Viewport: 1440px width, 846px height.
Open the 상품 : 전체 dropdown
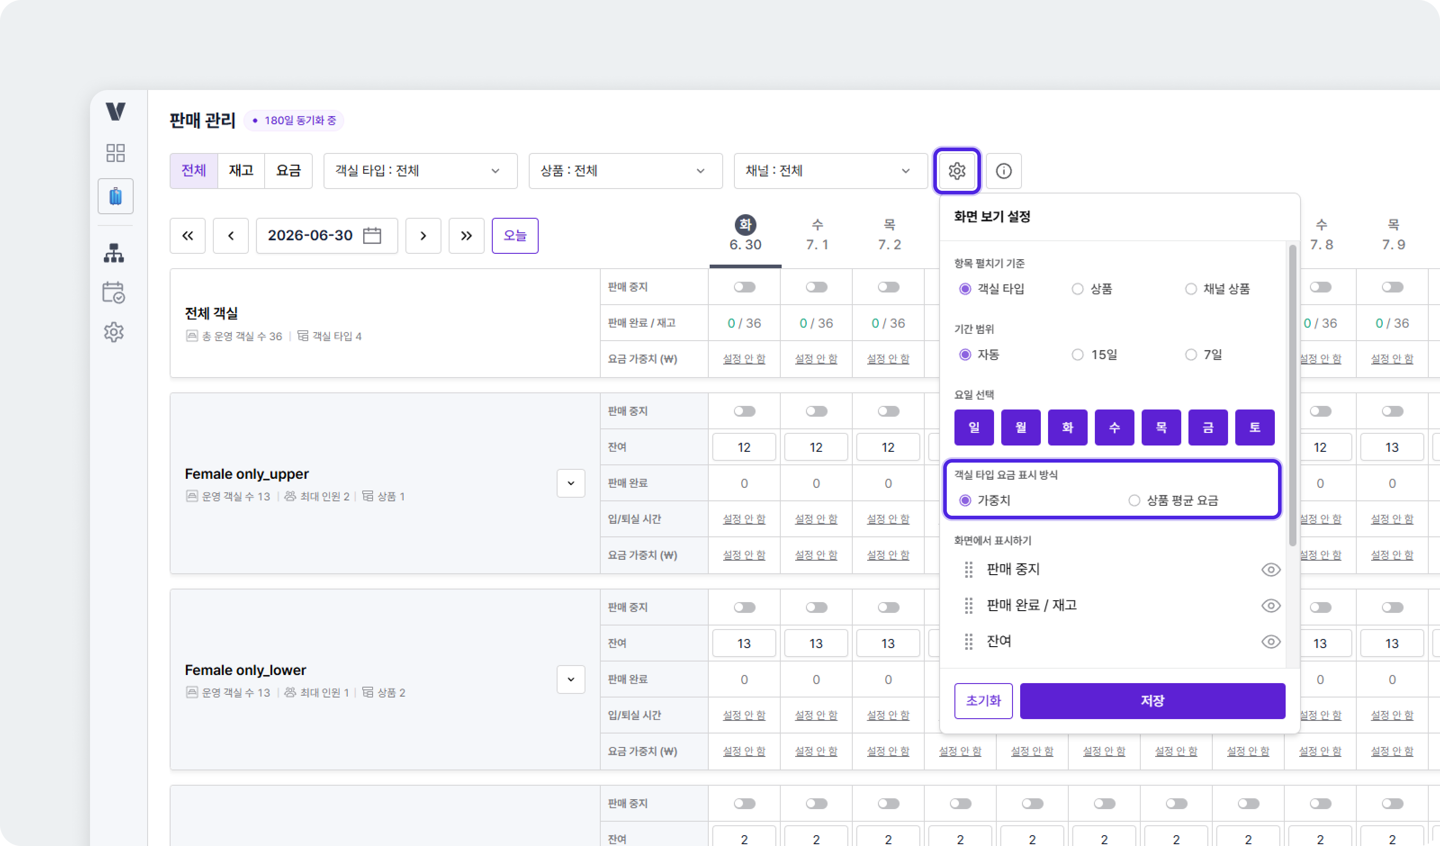[625, 171]
